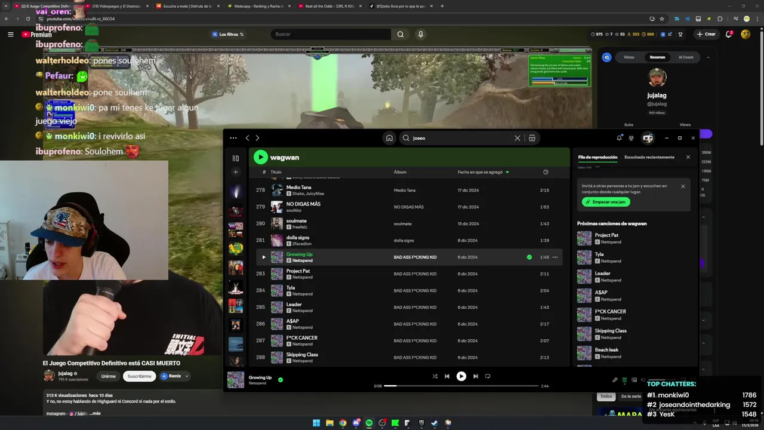
Task: Open YouTube hamburger guide menu
Action: [x=10, y=34]
